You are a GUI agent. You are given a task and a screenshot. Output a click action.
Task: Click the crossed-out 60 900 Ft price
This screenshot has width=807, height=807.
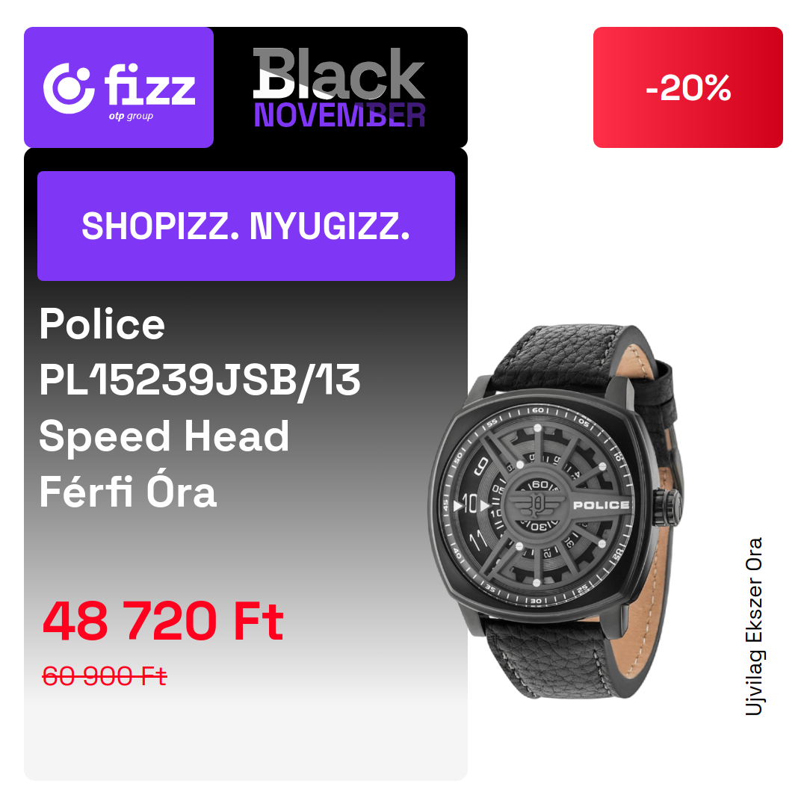[105, 675]
